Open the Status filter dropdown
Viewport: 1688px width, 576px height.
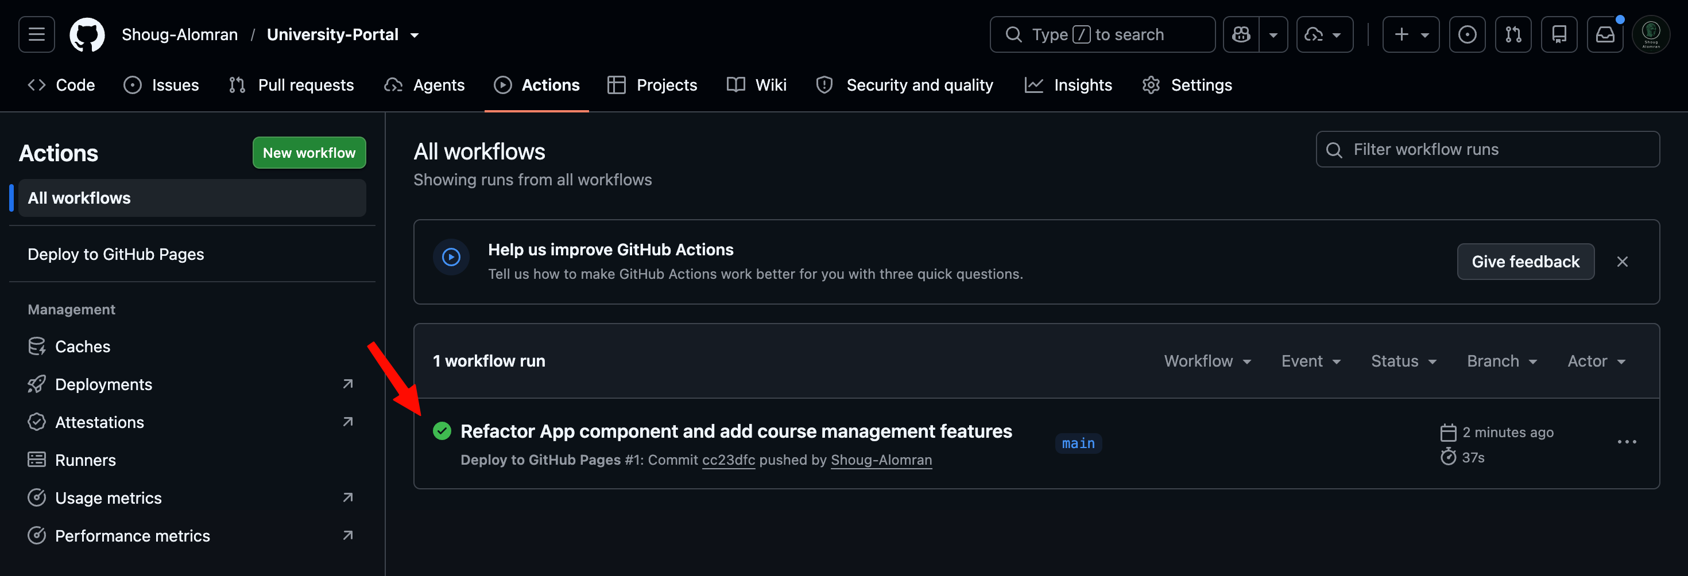pyautogui.click(x=1404, y=361)
